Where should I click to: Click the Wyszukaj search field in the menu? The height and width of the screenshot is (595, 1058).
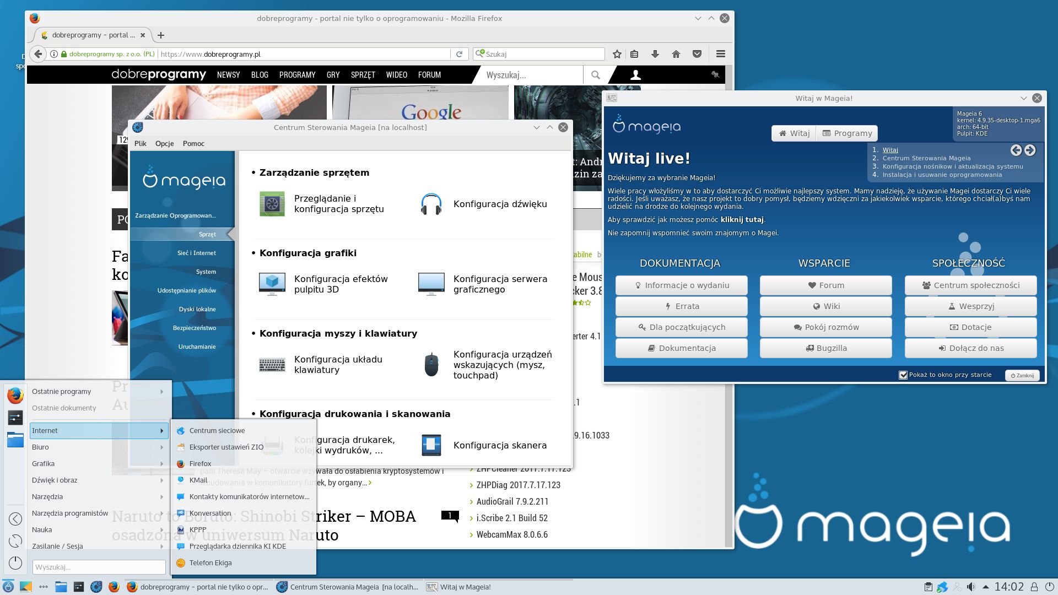tap(99, 567)
